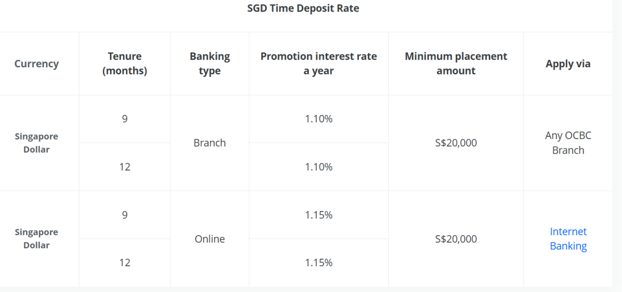Screen dimensions: 622x292
Task: Select the Minimum placement amount header
Action: (x=456, y=63)
